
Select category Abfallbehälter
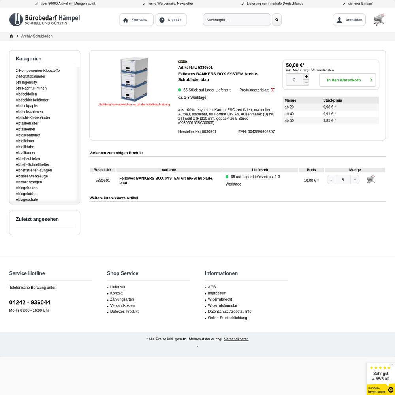tap(27, 123)
